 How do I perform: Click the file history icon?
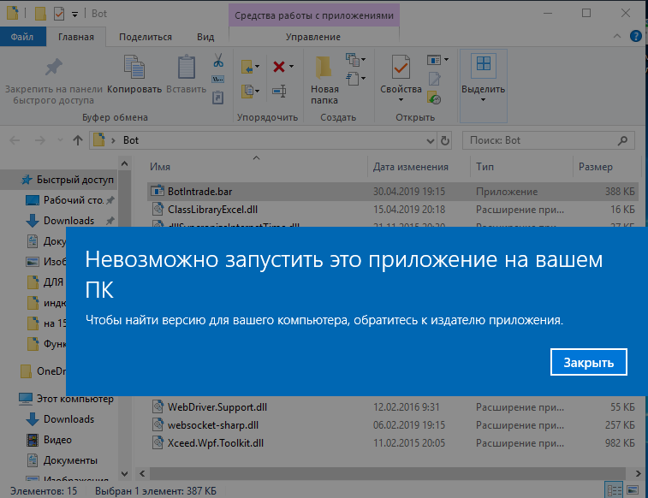click(x=434, y=98)
